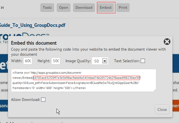179x123 pixels.
Task: Enable the Text Selection checkbox
Action: point(143,61)
